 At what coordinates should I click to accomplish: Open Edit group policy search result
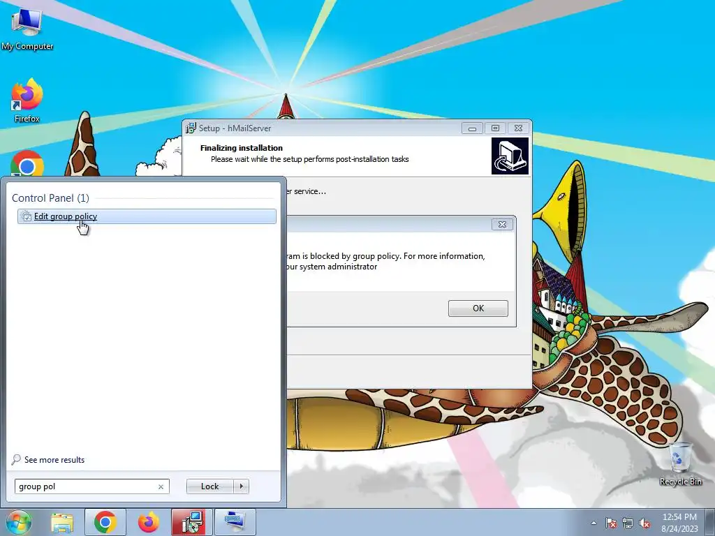click(147, 216)
